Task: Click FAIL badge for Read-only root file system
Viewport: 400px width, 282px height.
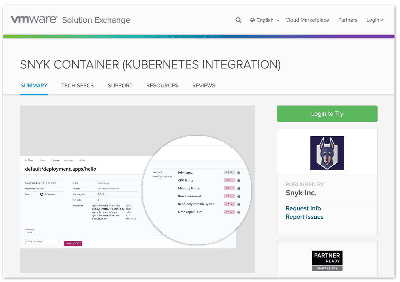Action: pos(229,204)
